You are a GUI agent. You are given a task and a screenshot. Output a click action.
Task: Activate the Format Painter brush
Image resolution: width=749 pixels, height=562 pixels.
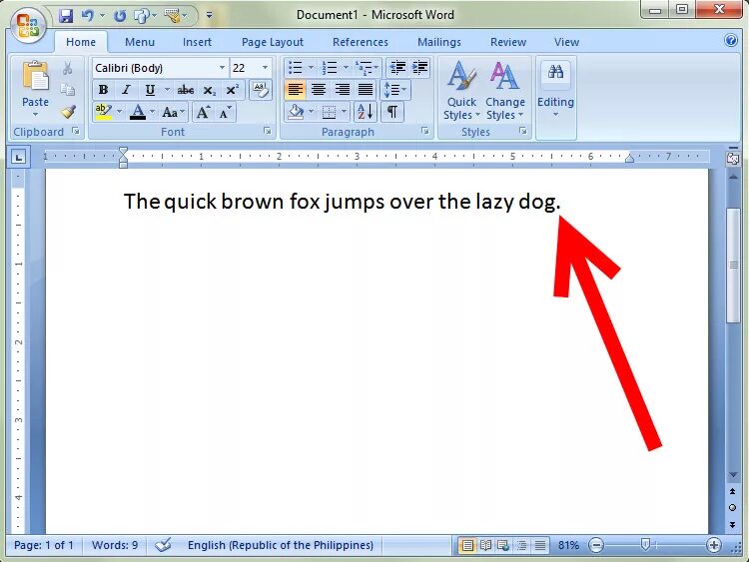[68, 112]
